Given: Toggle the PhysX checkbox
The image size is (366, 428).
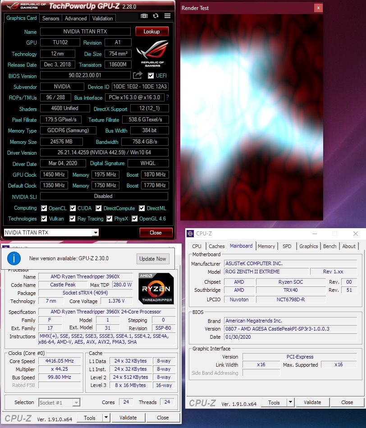Looking at the screenshot, I should pos(110,219).
